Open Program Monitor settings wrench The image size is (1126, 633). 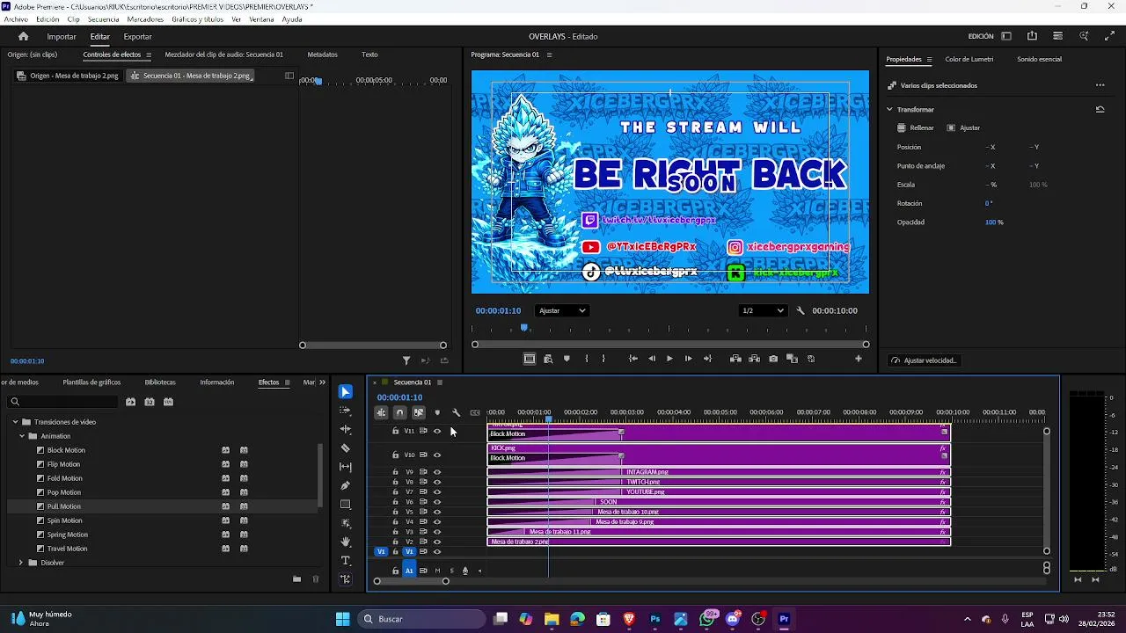tap(801, 310)
